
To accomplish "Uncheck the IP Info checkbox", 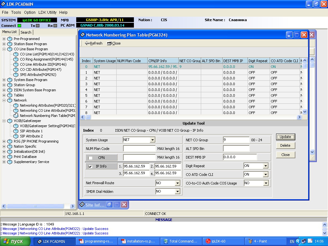I will (x=90, y=167).
